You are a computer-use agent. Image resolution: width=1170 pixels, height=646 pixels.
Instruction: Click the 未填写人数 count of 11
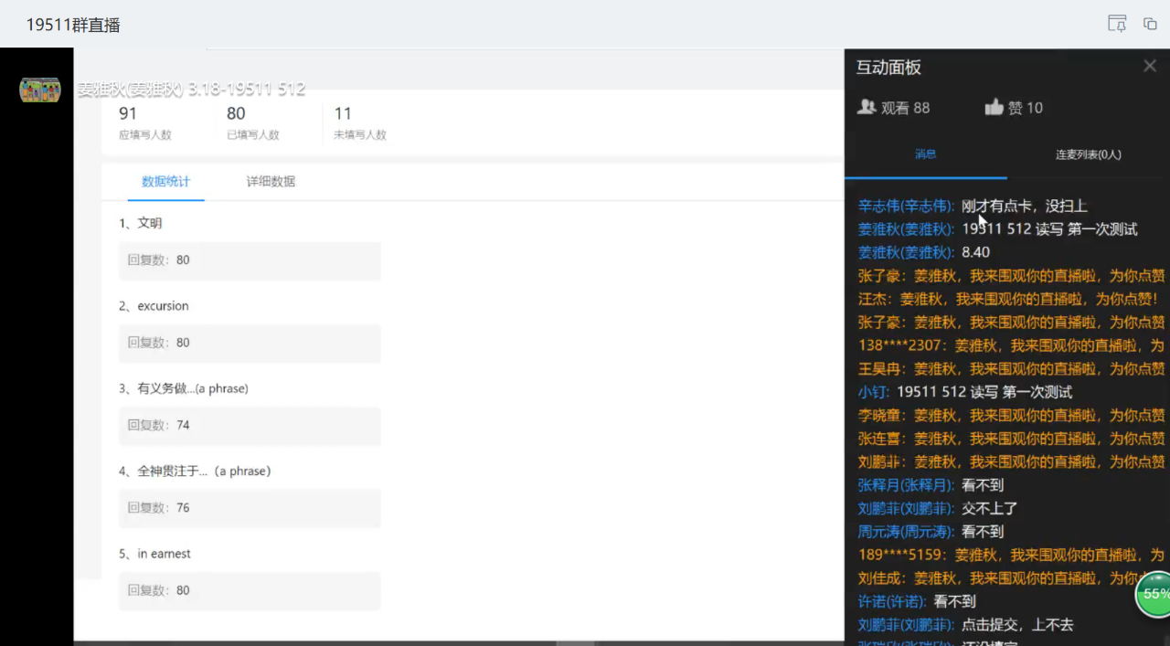pos(344,114)
